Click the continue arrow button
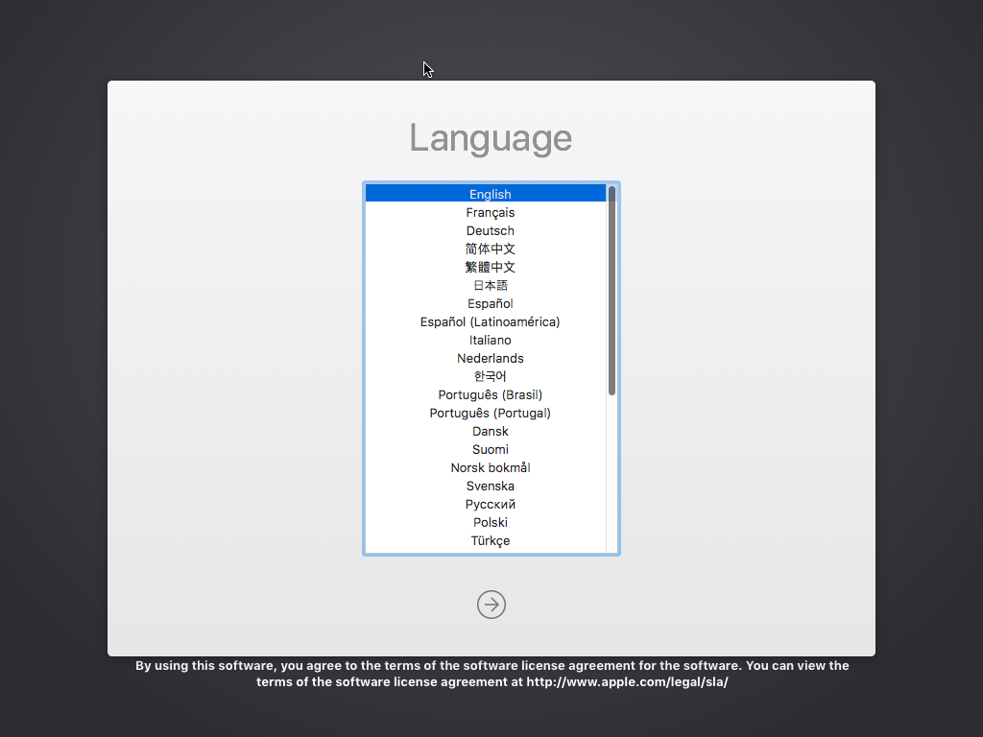This screenshot has height=737, width=983. point(491,605)
